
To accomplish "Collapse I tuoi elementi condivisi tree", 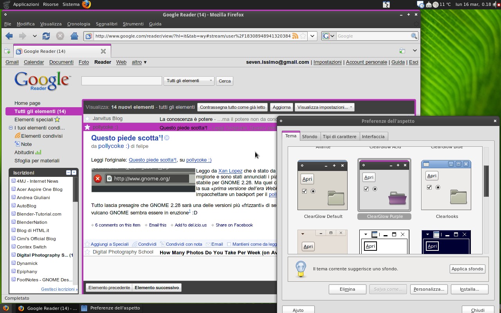I will point(11,128).
